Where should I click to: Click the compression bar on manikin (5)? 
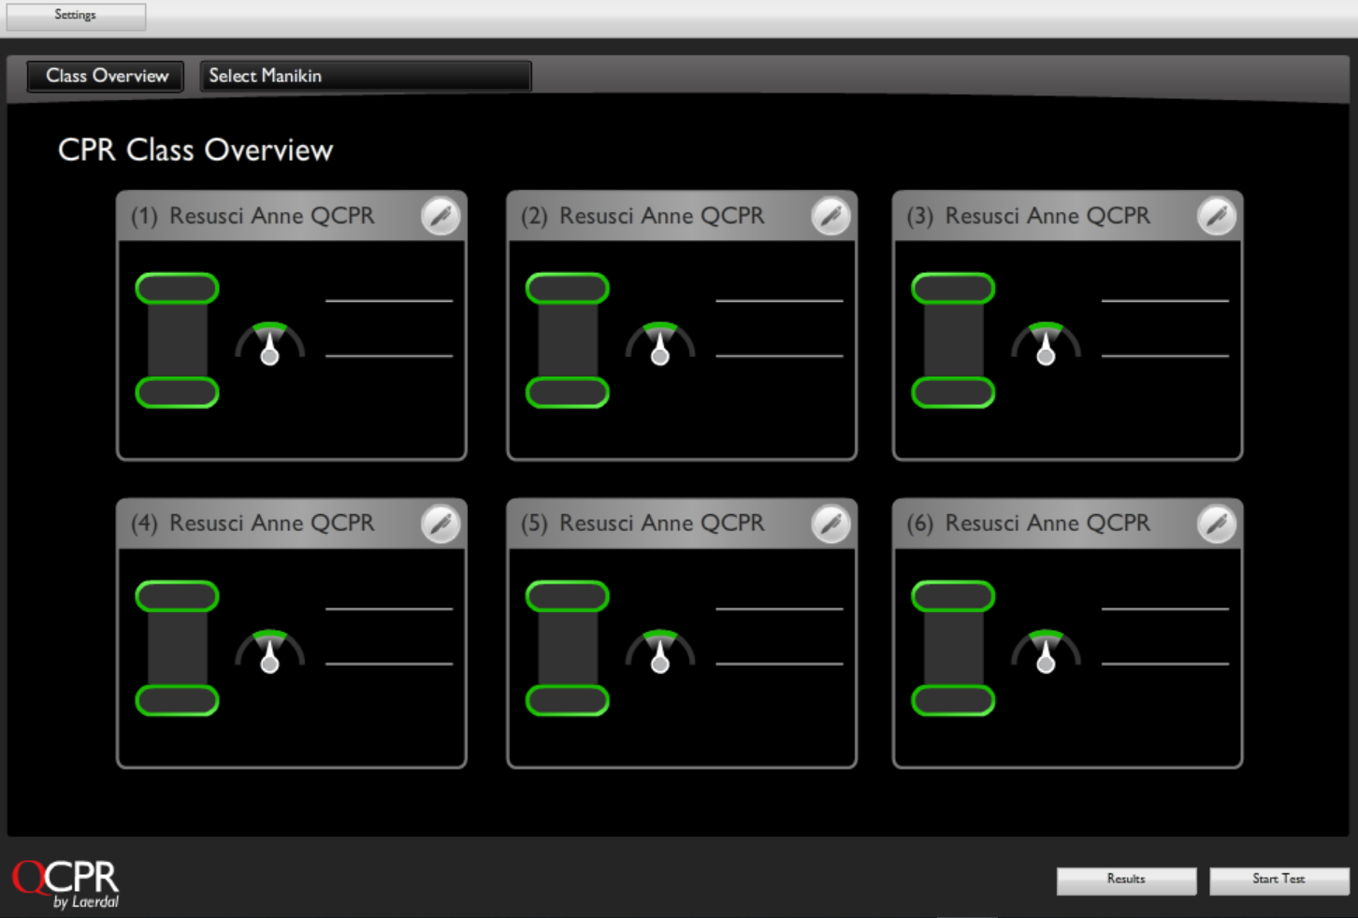[568, 648]
